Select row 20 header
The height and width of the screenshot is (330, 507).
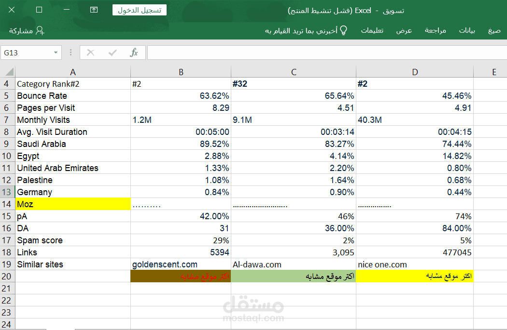[7, 277]
